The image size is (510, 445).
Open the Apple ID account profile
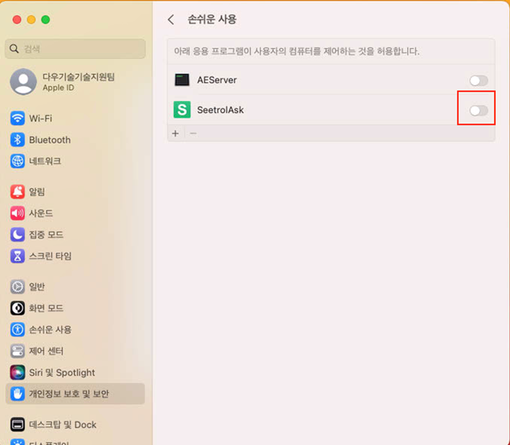click(63, 81)
